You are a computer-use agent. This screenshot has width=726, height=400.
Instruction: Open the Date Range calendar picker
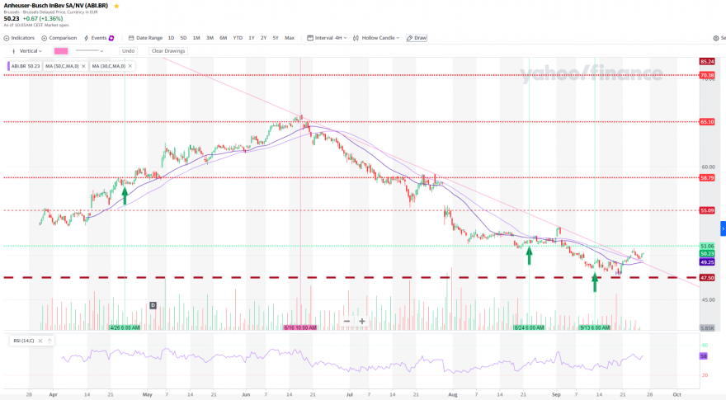tap(145, 38)
